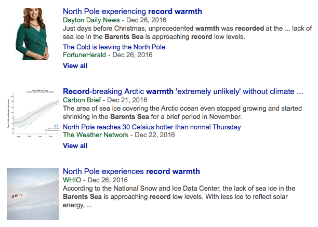Open the woman in green dress thumbnail
The width and height of the screenshot is (318, 227).
coord(33,34)
